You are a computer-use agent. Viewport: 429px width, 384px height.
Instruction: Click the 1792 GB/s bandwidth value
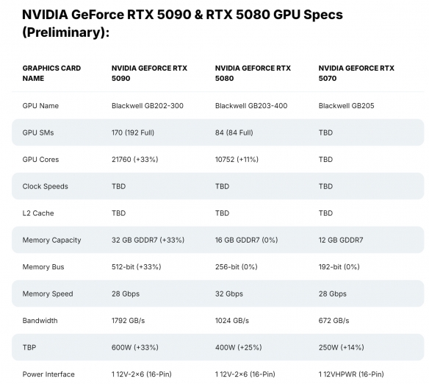point(128,321)
